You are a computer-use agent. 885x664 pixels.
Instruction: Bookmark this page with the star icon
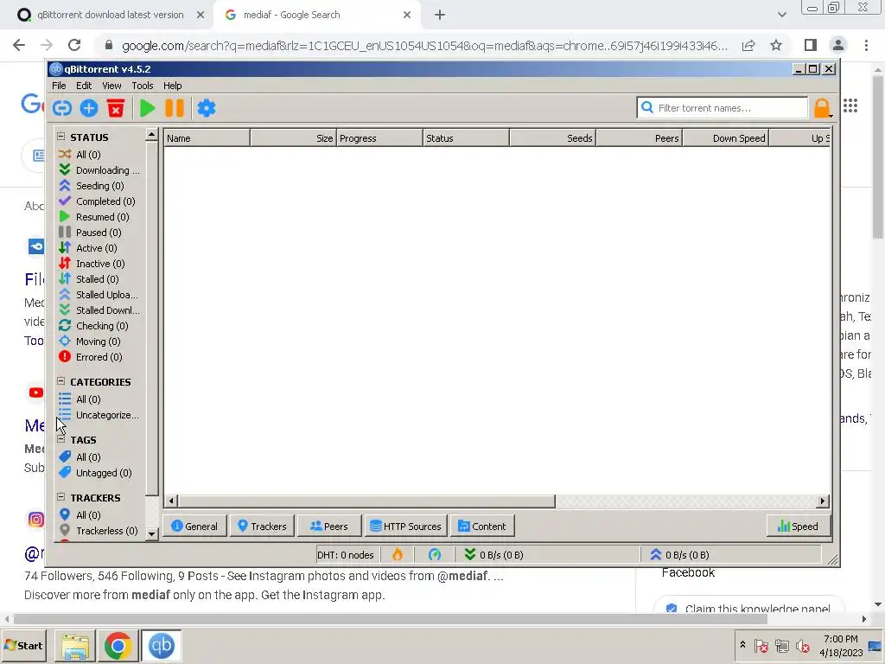776,45
